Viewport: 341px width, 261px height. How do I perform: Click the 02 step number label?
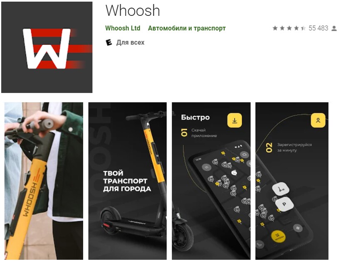coord(269,148)
